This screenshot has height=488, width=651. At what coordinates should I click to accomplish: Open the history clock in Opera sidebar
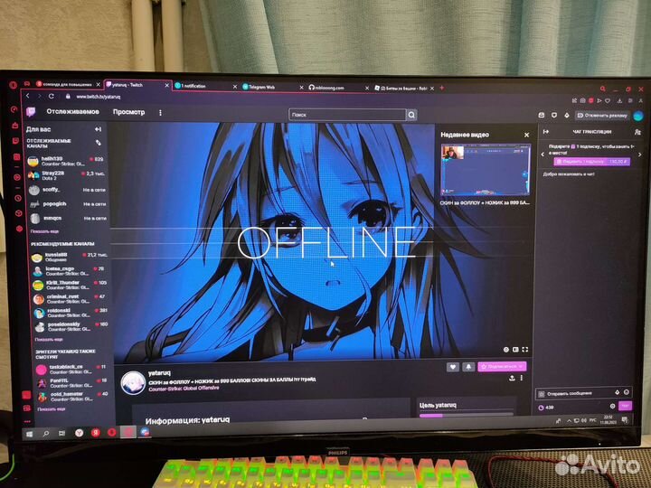pyautogui.click(x=18, y=198)
